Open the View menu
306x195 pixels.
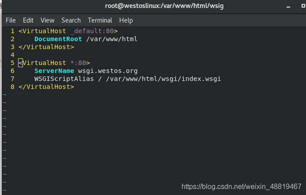(47, 20)
